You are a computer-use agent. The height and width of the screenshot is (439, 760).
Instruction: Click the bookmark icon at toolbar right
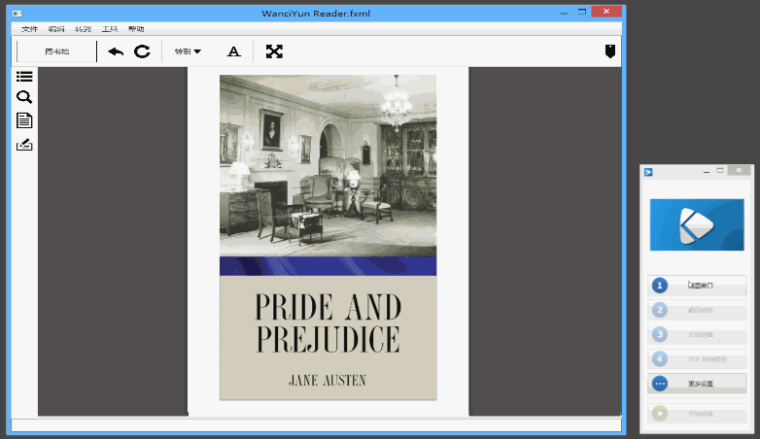point(610,51)
